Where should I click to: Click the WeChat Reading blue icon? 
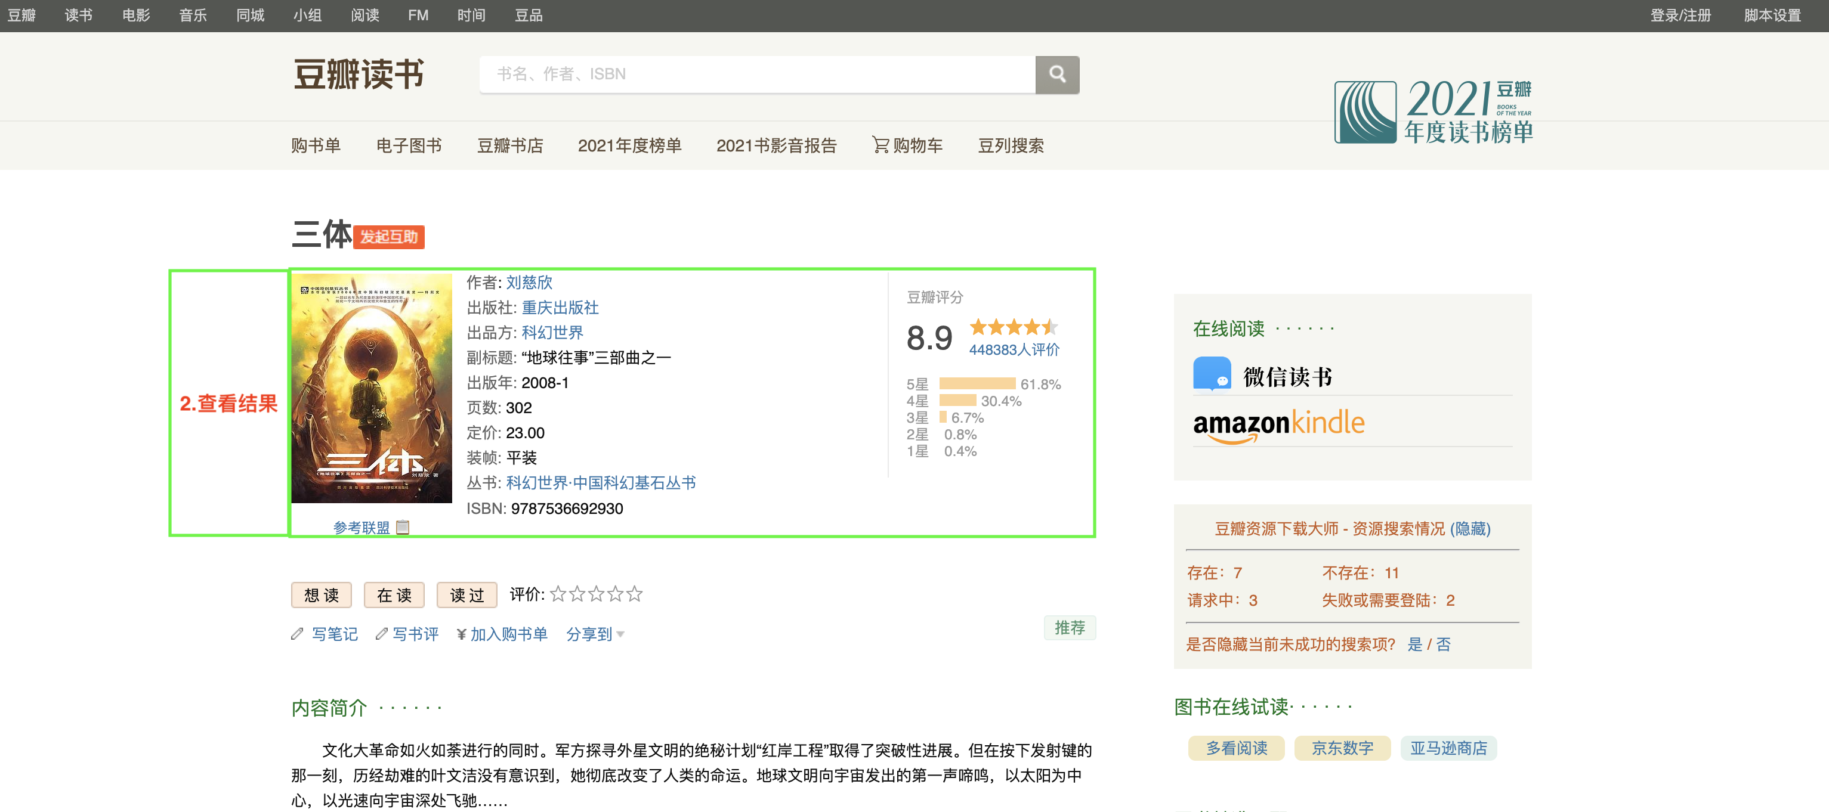1212,375
